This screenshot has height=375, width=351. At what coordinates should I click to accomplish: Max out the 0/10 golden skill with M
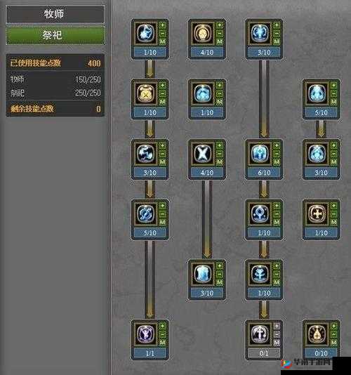(x=333, y=343)
